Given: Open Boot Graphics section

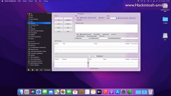Looking at the screenshot, I should (34, 19).
